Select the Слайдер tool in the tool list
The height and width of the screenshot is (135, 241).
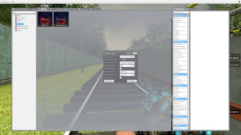[180, 33]
